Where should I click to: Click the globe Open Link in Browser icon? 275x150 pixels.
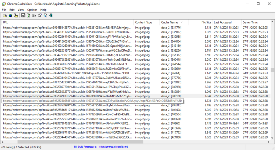(11, 16)
